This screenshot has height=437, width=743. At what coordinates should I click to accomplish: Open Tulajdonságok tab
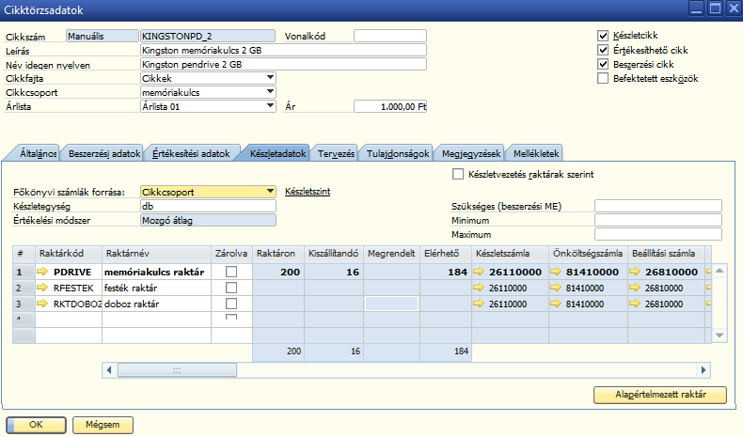398,153
